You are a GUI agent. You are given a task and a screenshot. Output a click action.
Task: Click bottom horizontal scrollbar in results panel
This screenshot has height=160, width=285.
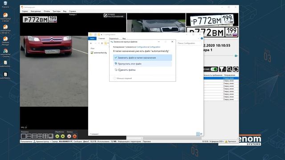[172, 138]
